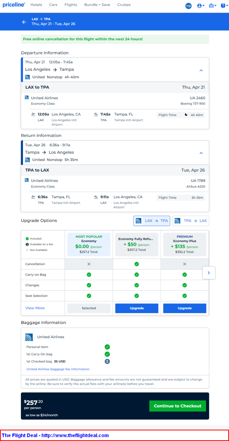This screenshot has width=229, height=441.
Task: Click the Priceline logo
Action: (x=14, y=5)
